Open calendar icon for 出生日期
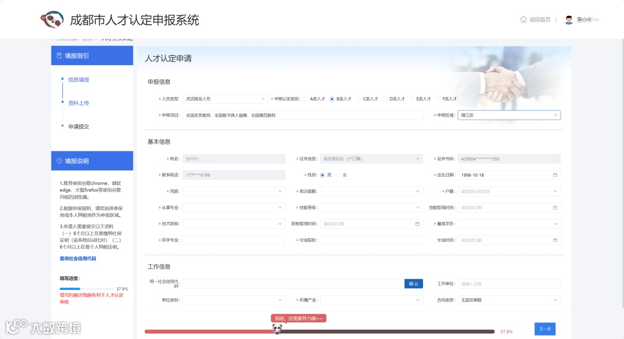The width and height of the screenshot is (624, 339). click(555, 175)
